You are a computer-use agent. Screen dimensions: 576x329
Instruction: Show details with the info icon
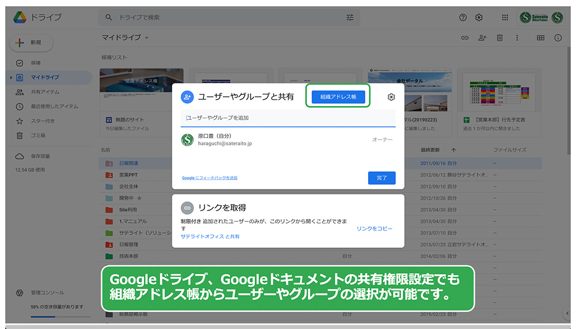(558, 38)
